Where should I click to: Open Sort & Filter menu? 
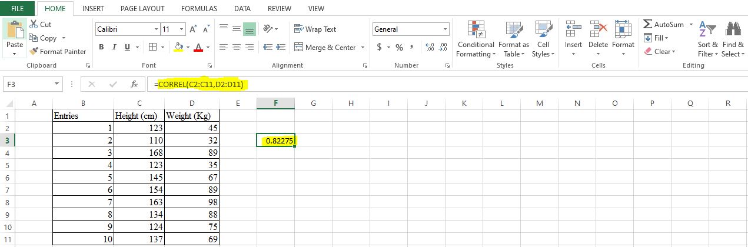click(x=708, y=39)
